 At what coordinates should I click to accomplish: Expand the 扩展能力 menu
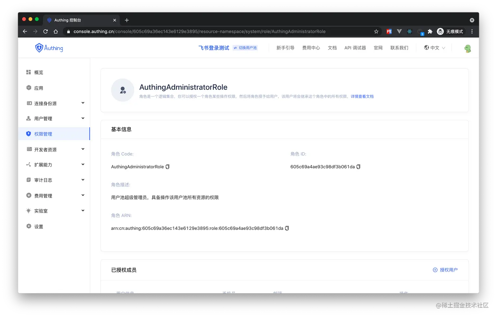click(x=54, y=165)
